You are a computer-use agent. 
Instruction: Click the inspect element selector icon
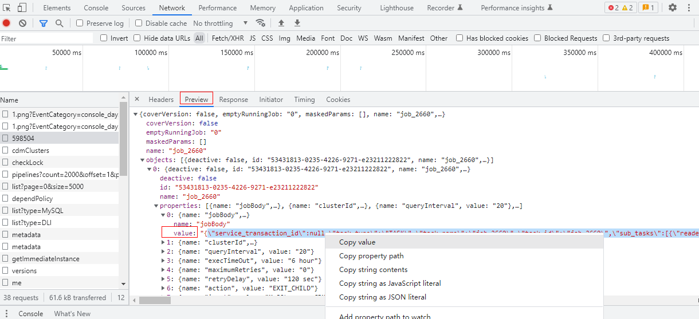[7, 8]
